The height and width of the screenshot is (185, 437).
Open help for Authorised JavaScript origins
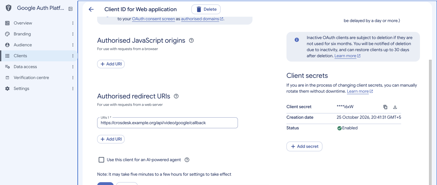[x=191, y=40]
